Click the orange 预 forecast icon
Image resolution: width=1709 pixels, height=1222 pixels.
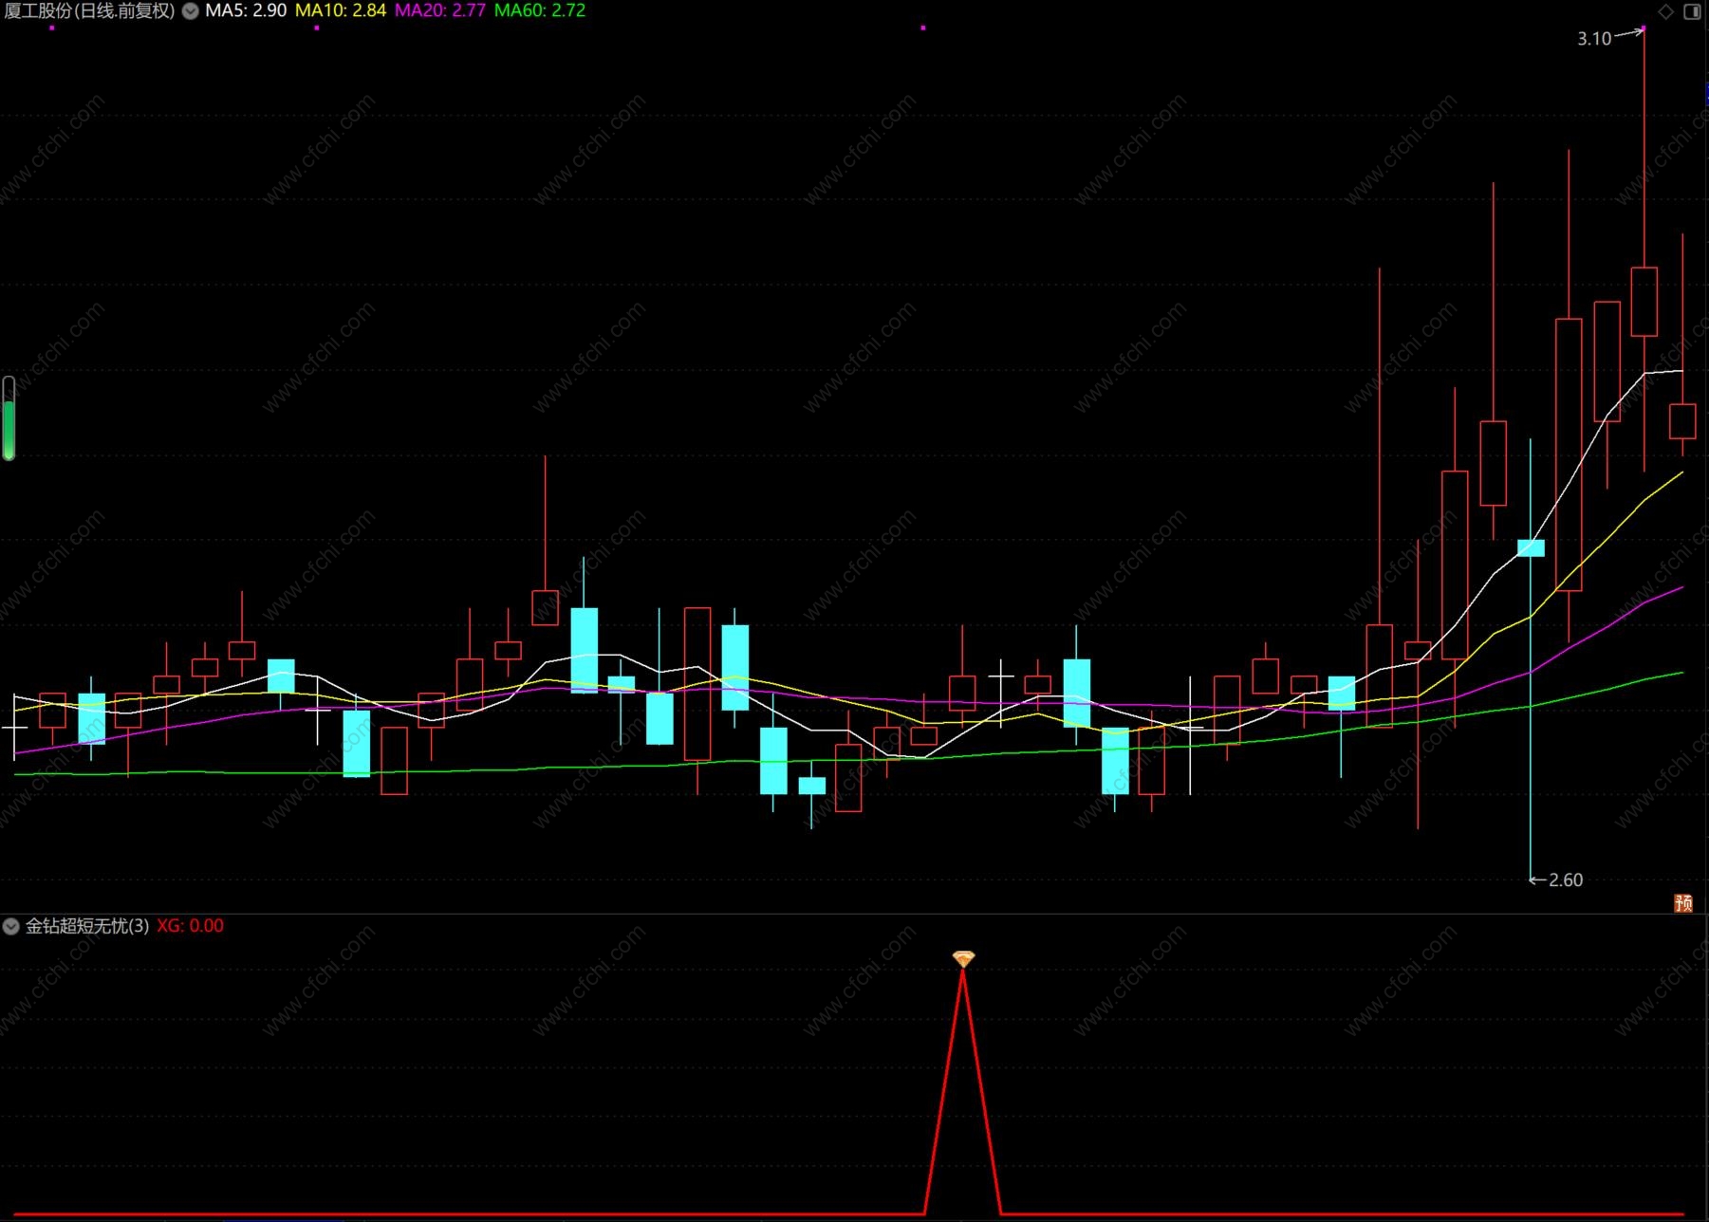point(1683,903)
